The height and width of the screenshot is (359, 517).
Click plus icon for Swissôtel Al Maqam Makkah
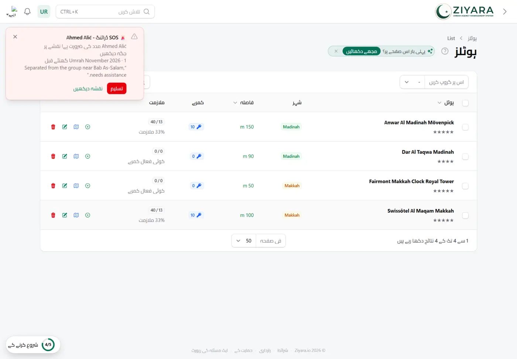(88, 215)
